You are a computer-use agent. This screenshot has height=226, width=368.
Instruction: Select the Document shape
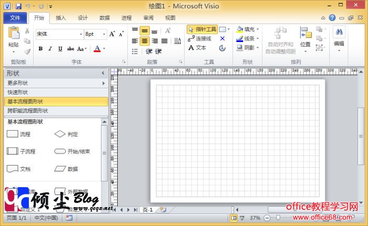(18, 169)
